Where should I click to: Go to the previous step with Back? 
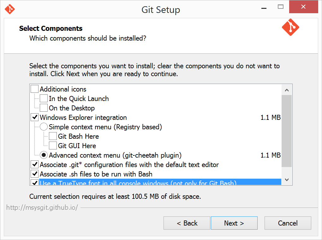coord(187,223)
